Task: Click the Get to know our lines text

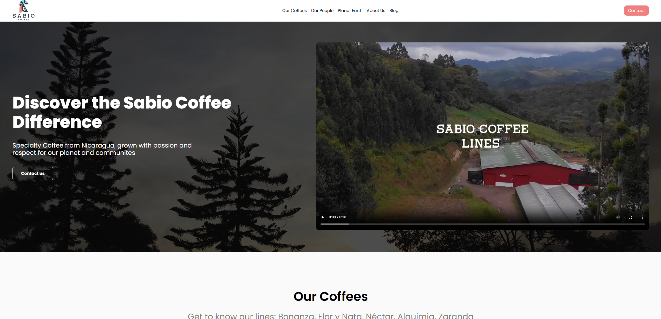Action: pos(331,316)
